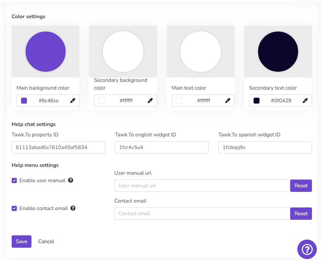Uncheck the Enable contact email checkbox
321x261 pixels.
pos(14,208)
